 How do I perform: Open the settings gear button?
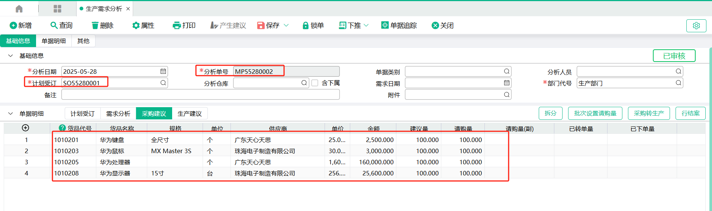[x=696, y=26]
